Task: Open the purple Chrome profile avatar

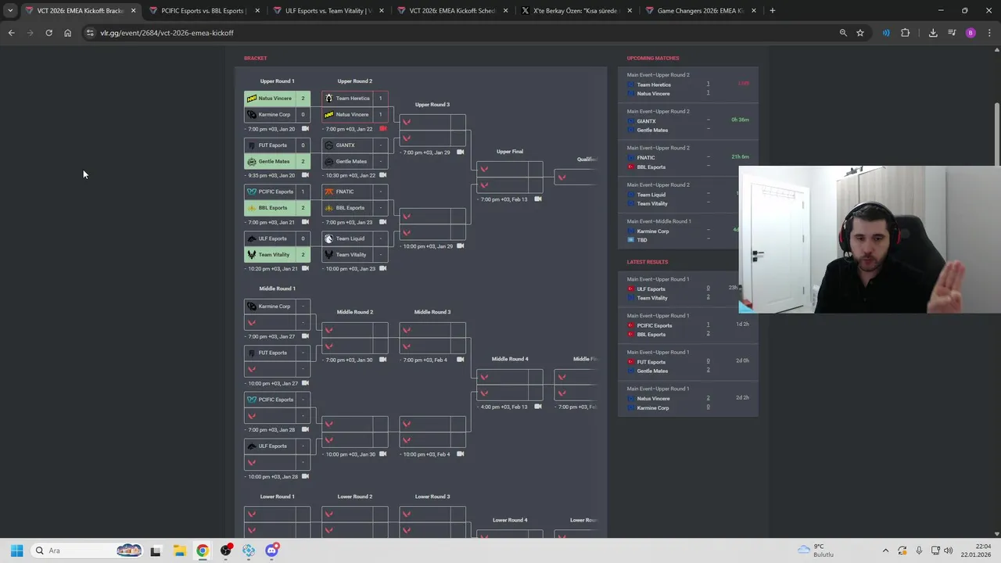Action: click(971, 33)
